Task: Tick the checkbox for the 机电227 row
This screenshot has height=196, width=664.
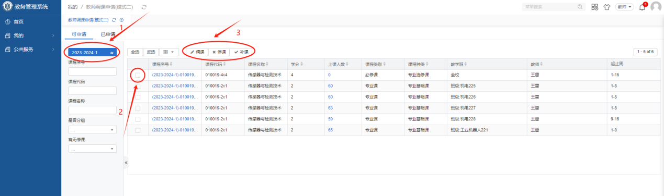Action: (138, 108)
